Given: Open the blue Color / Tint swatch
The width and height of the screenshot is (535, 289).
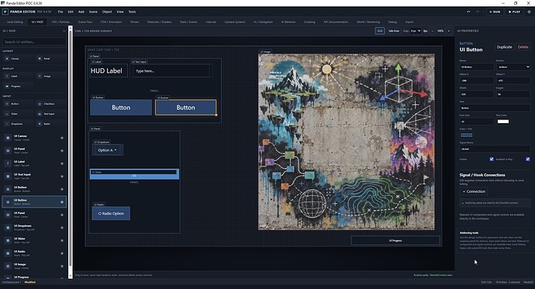Looking at the screenshot, I should [x=467, y=135].
